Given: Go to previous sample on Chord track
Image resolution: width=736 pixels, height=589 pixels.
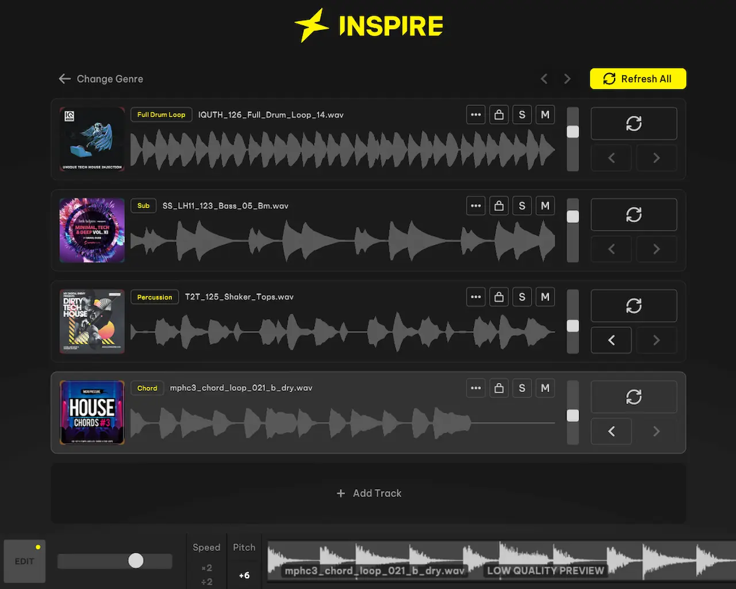Looking at the screenshot, I should [611, 431].
